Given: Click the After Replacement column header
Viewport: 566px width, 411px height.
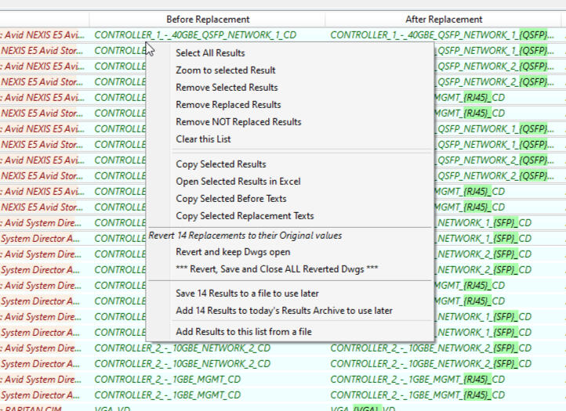Looking at the screenshot, I should click(444, 19).
